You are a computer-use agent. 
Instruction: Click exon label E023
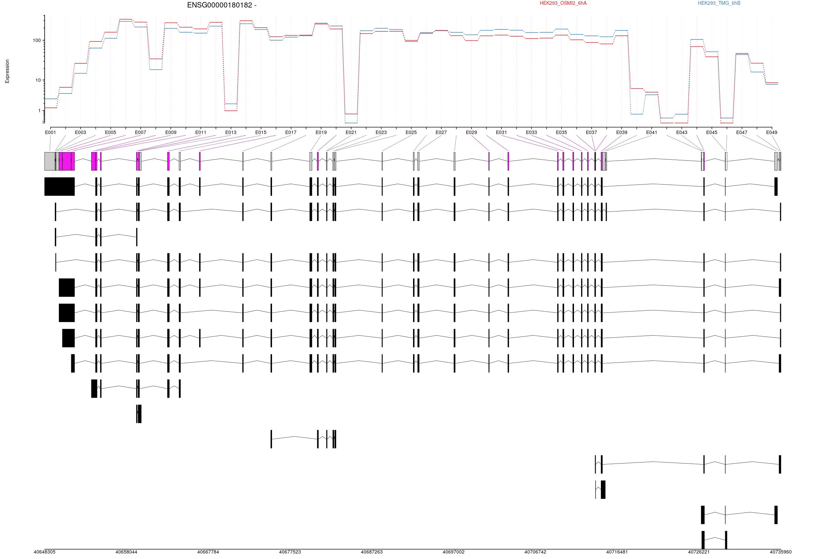click(381, 132)
